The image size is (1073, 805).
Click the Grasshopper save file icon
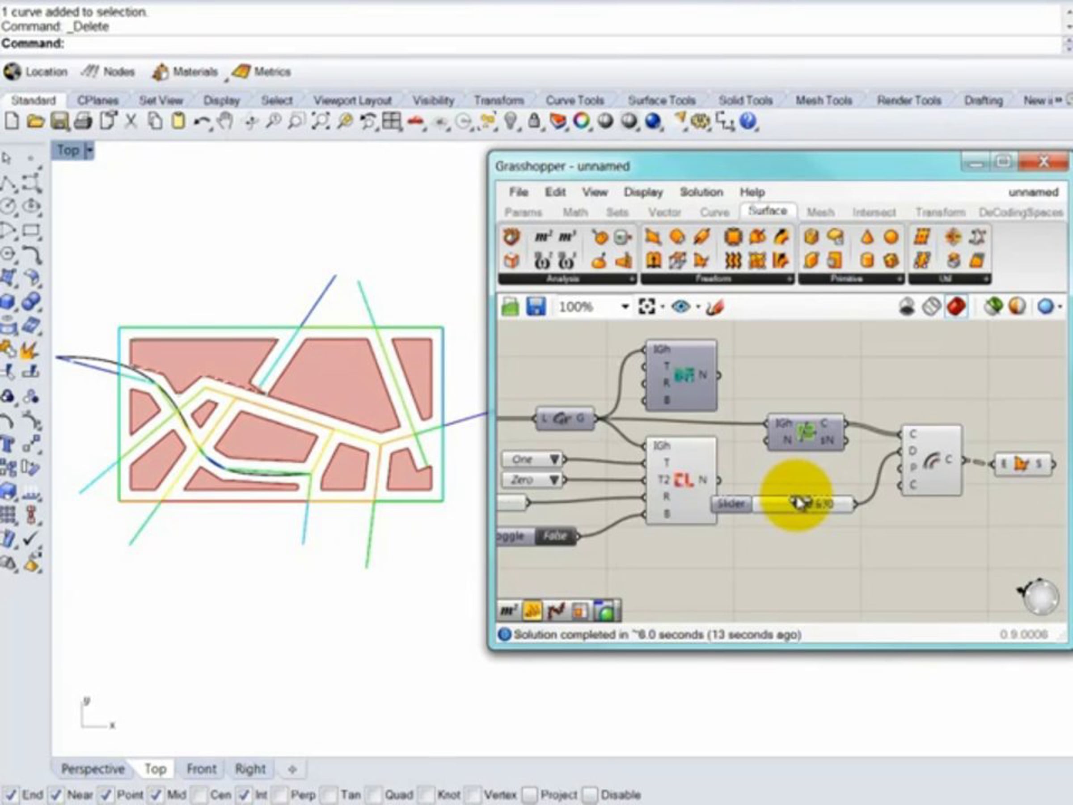pos(536,307)
